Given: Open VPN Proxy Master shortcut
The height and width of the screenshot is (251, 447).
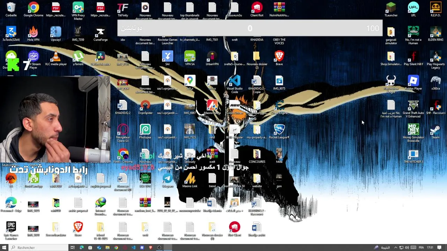Looking at the screenshot, I should pyautogui.click(x=78, y=11).
